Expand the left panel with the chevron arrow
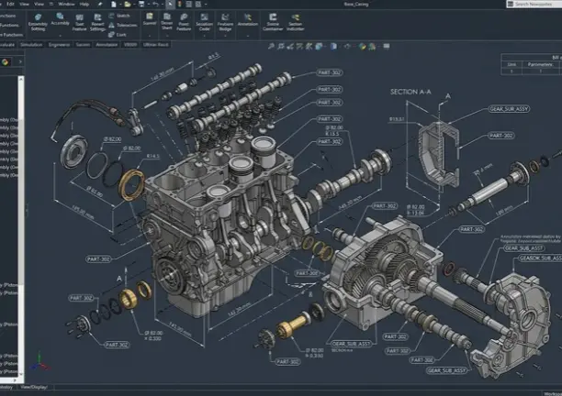562x396 pixels. click(20, 62)
